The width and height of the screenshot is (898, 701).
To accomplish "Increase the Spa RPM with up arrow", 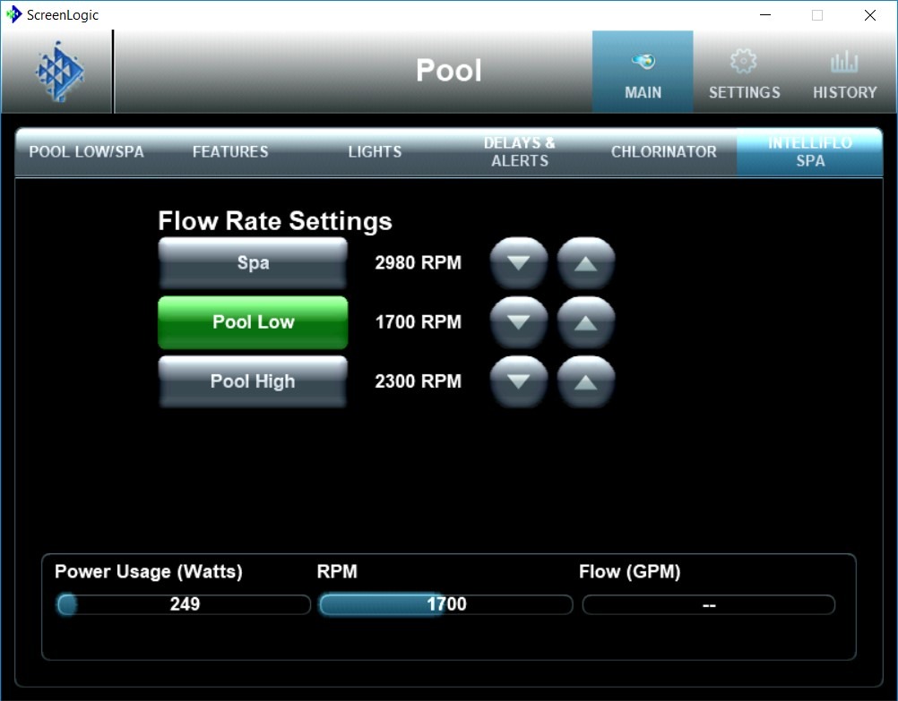I will (x=585, y=263).
